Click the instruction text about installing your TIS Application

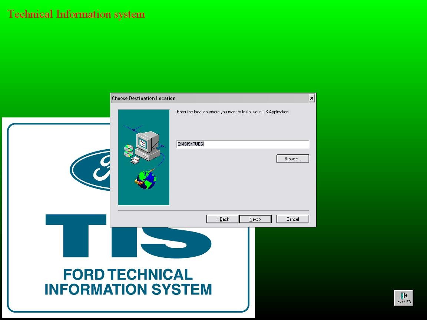[x=233, y=112]
